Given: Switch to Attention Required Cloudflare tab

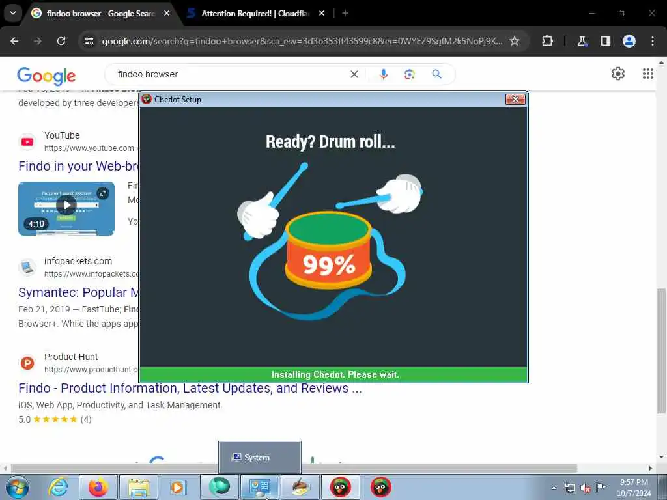Looking at the screenshot, I should click(255, 14).
